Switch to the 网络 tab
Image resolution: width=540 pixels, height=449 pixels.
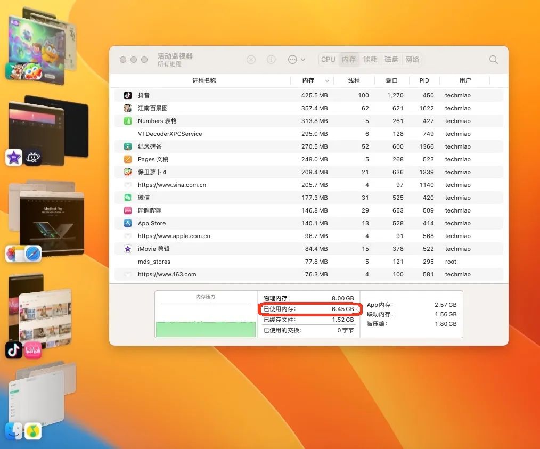click(412, 59)
